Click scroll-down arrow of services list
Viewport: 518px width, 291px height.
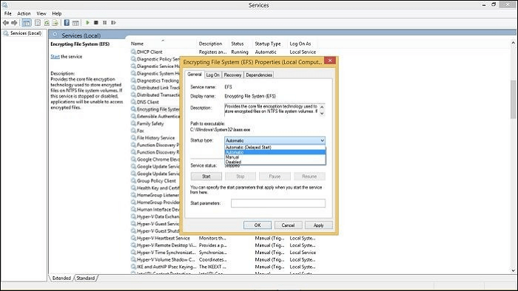click(513, 271)
